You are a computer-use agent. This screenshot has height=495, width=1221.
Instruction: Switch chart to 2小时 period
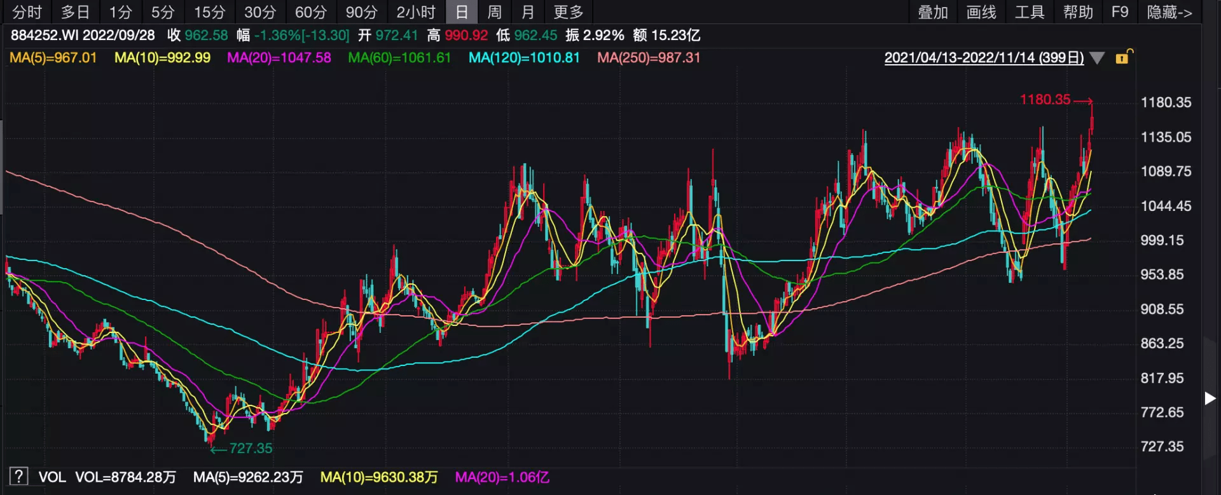click(x=416, y=12)
